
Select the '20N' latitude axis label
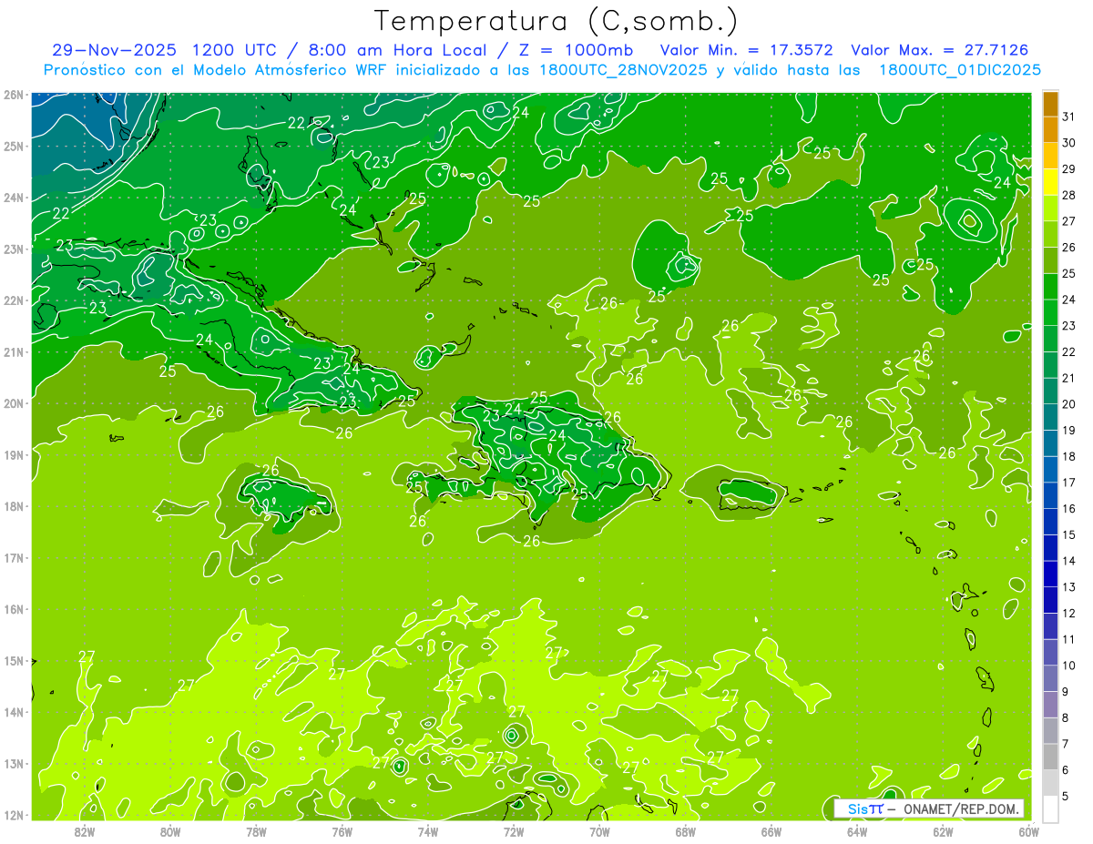click(13, 403)
